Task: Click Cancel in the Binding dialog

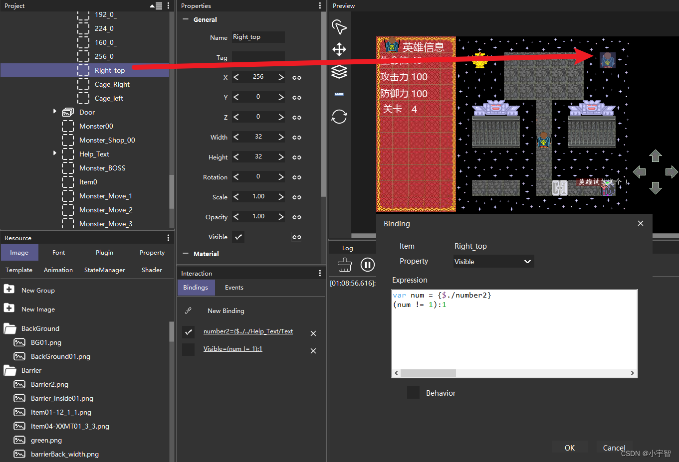Action: pos(614,448)
